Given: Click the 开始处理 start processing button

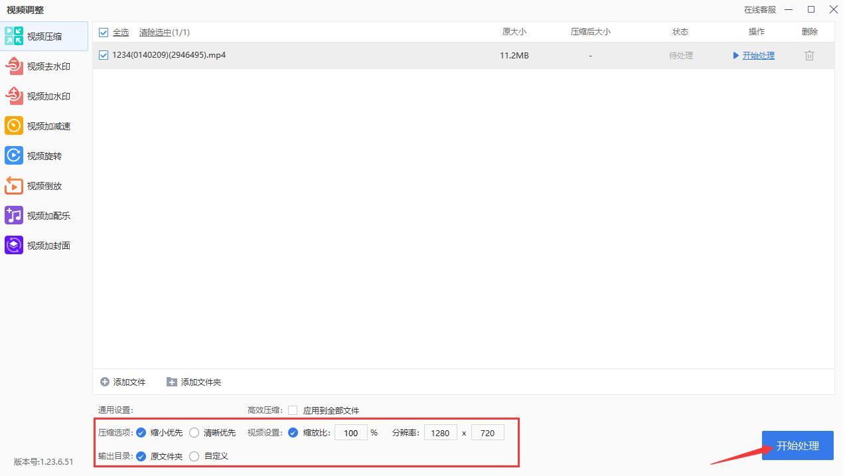Looking at the screenshot, I should (797, 445).
